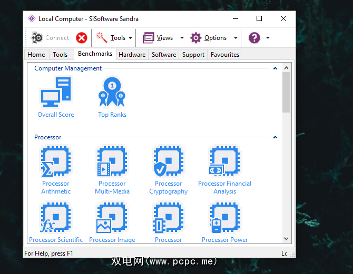The height and width of the screenshot is (274, 353).
Task: Expand the Tools toolbar dropdown arrow
Action: (130, 38)
